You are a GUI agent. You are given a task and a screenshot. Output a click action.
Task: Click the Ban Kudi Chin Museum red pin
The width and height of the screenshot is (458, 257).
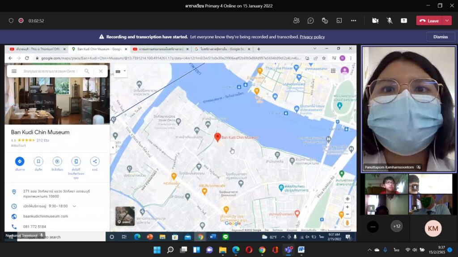point(217,137)
